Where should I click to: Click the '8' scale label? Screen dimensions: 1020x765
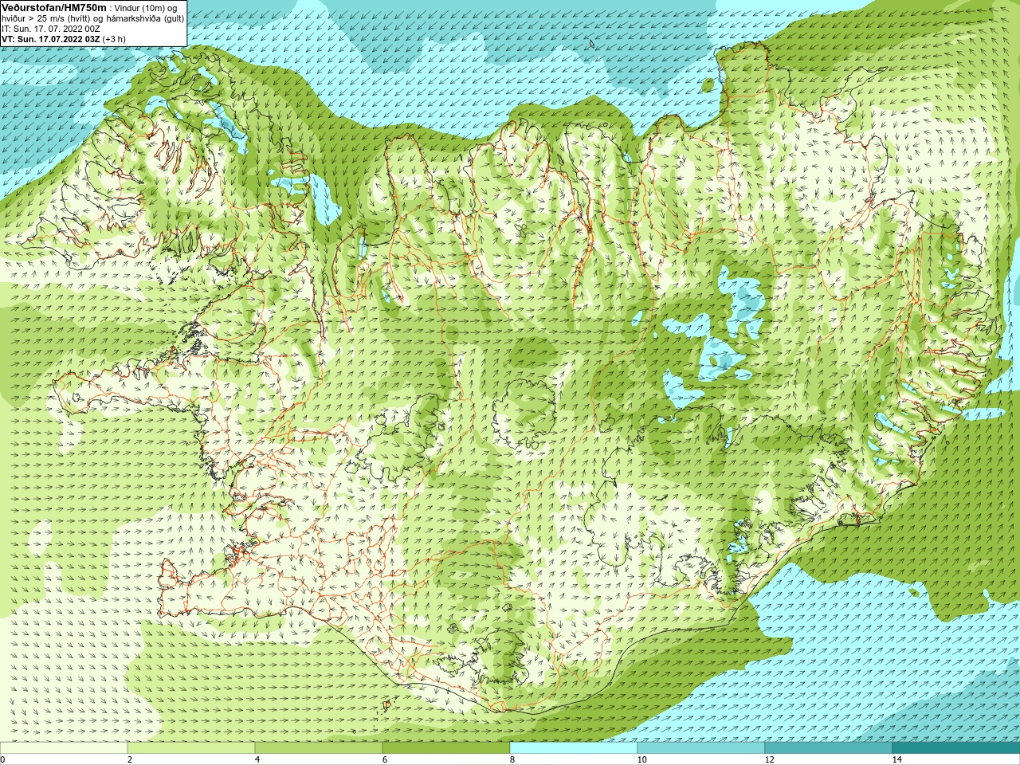[x=512, y=759]
